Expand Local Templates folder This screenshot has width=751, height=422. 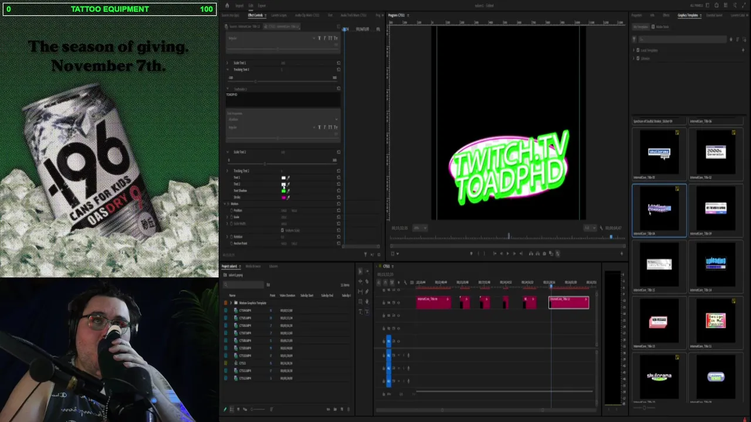click(634, 50)
